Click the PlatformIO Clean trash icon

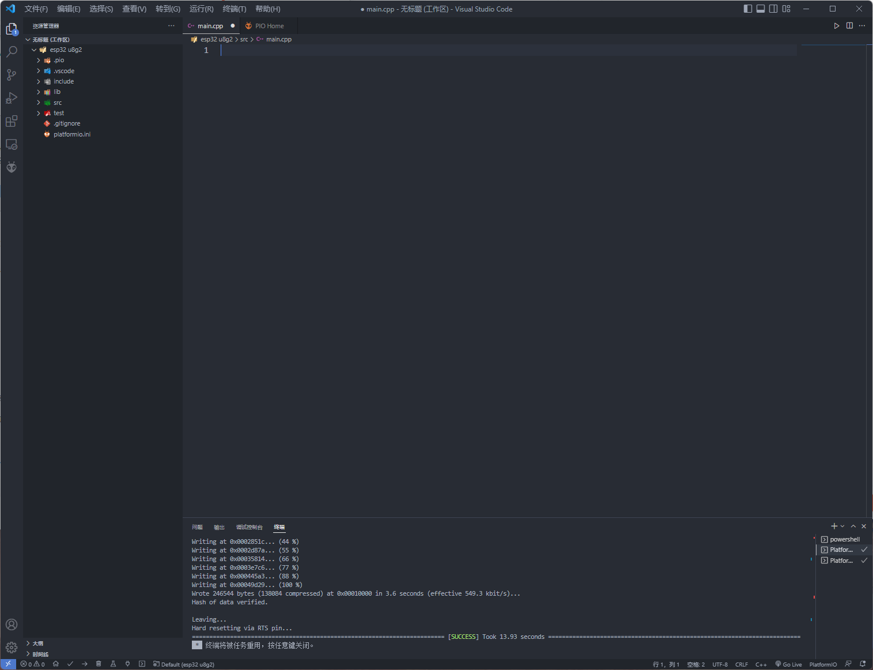pos(99,664)
